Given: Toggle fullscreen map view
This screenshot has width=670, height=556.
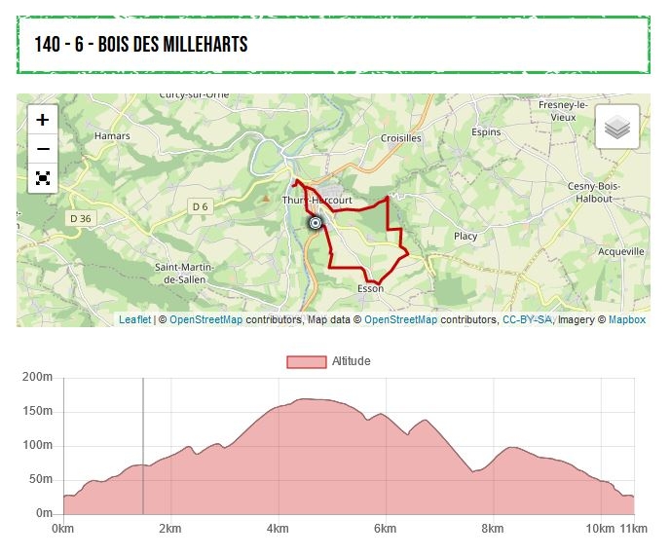Looking at the screenshot, I should pyautogui.click(x=43, y=178).
